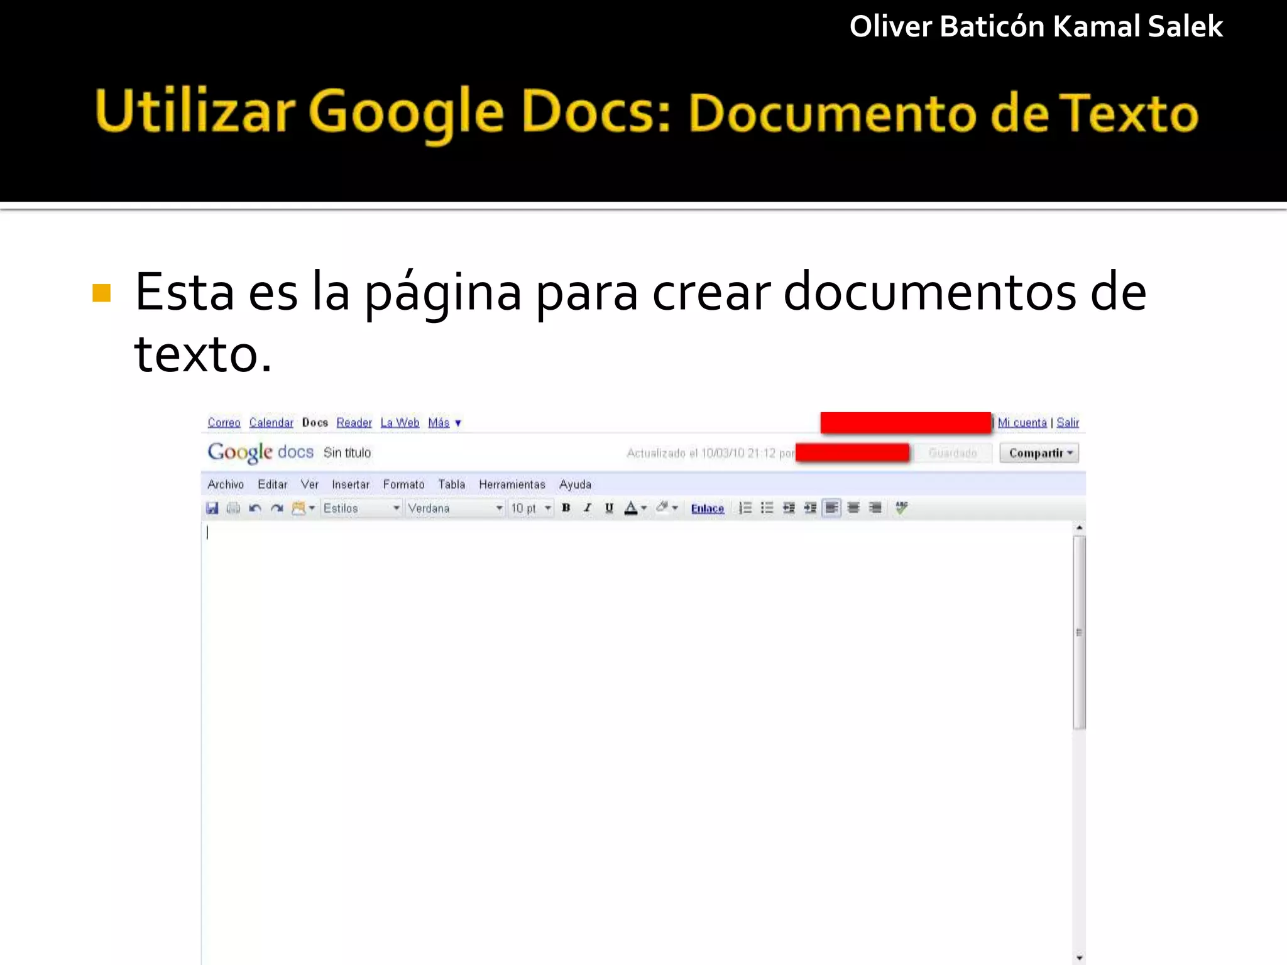Image resolution: width=1287 pixels, height=965 pixels.
Task: Open the Verdana font dropdown
Action: 455,508
